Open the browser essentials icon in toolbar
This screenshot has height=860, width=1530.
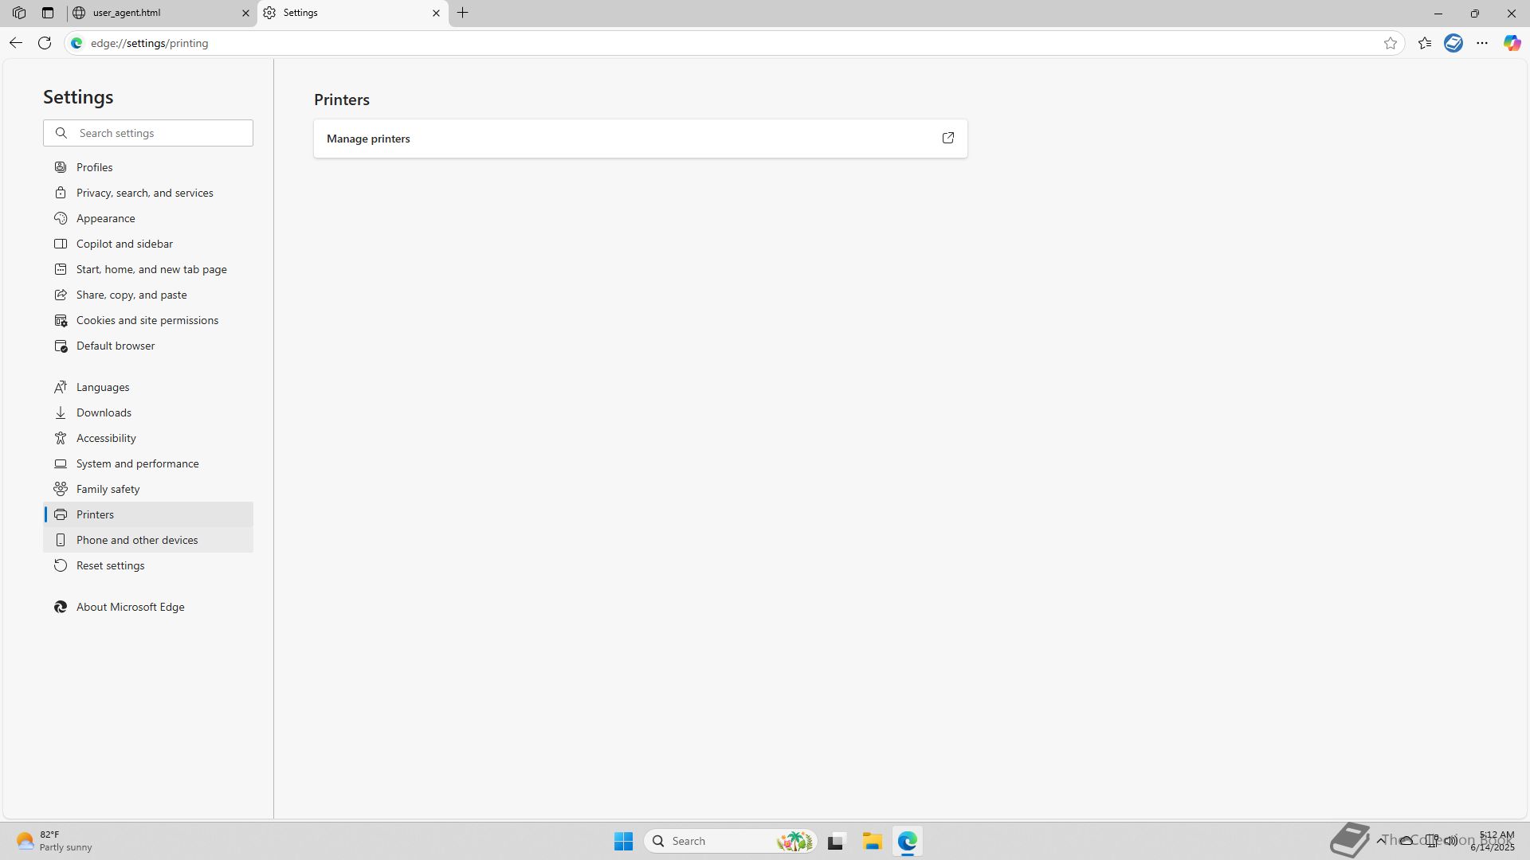1453,43
